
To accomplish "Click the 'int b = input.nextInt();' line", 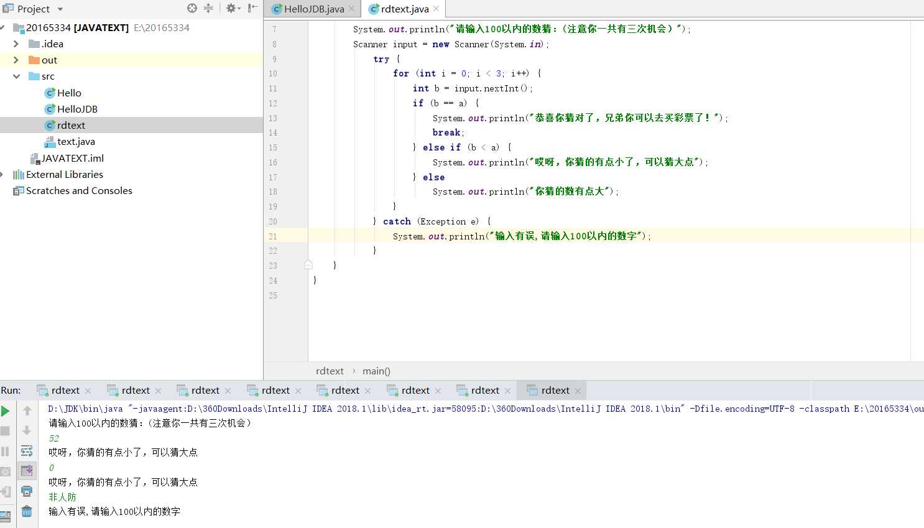I will tap(473, 88).
